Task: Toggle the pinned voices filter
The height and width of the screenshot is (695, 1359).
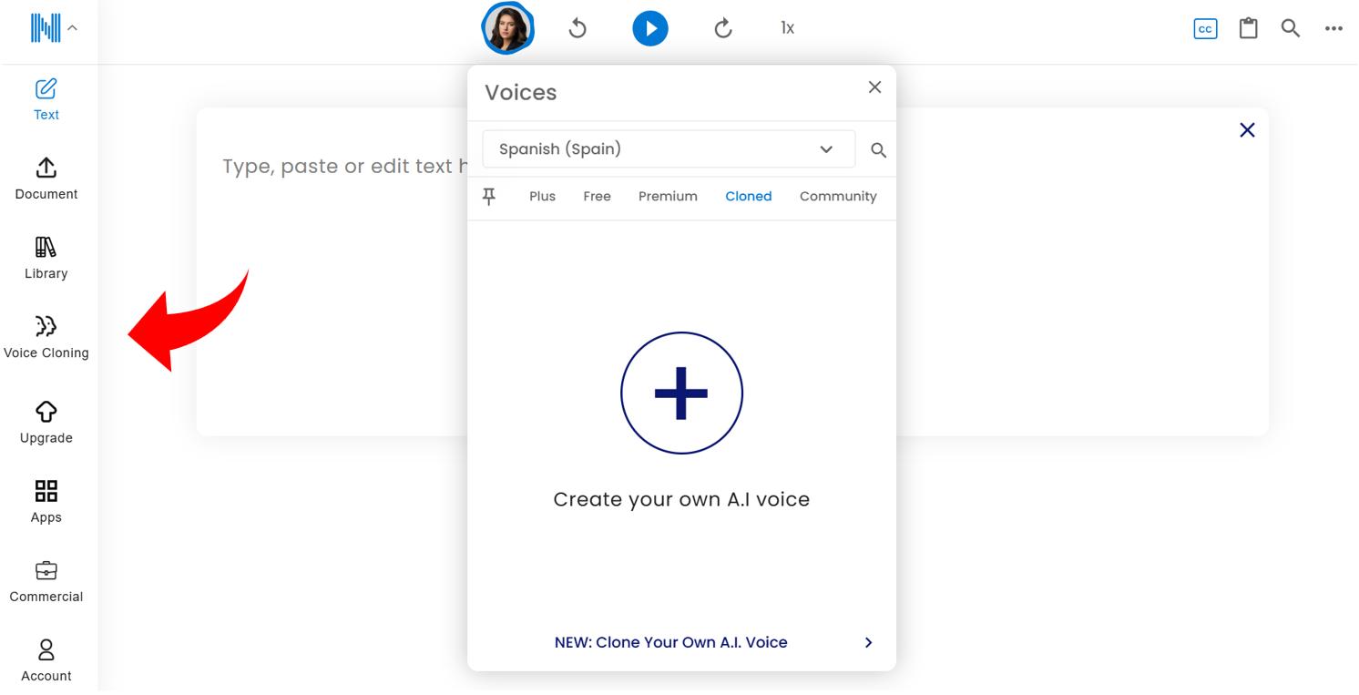Action: 490,196
